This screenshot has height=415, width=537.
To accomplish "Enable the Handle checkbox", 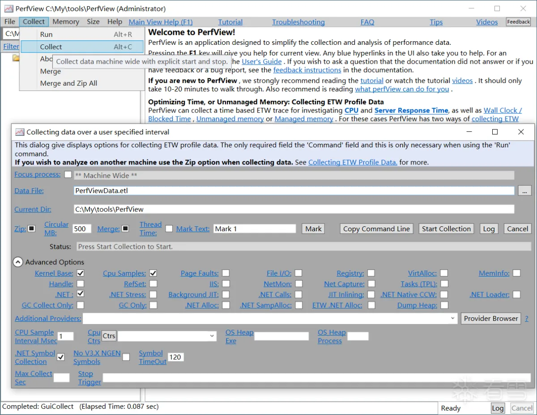I will [x=81, y=284].
